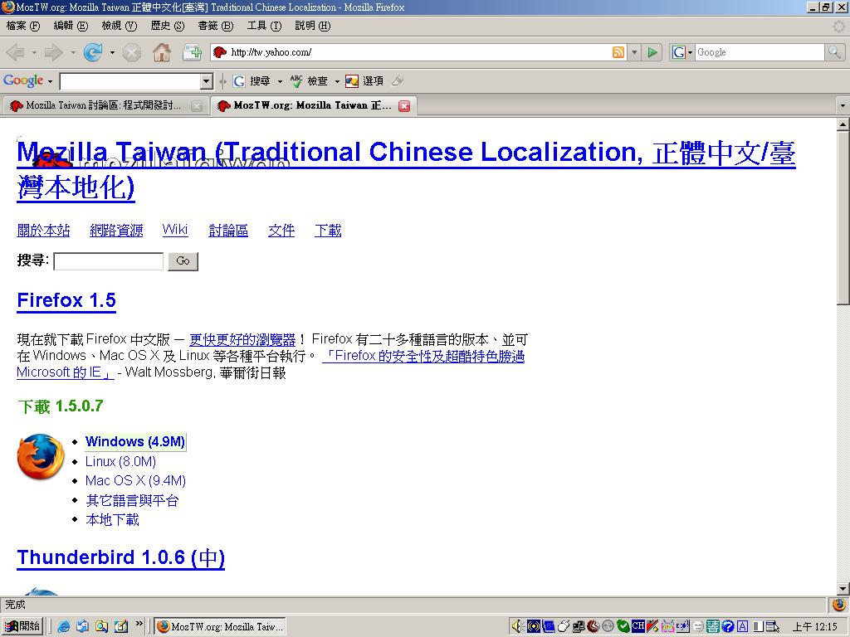Open the Back button history dropdown
Image resolution: width=850 pixels, height=637 pixels.
point(34,53)
